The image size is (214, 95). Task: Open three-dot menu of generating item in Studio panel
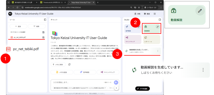click(158, 51)
